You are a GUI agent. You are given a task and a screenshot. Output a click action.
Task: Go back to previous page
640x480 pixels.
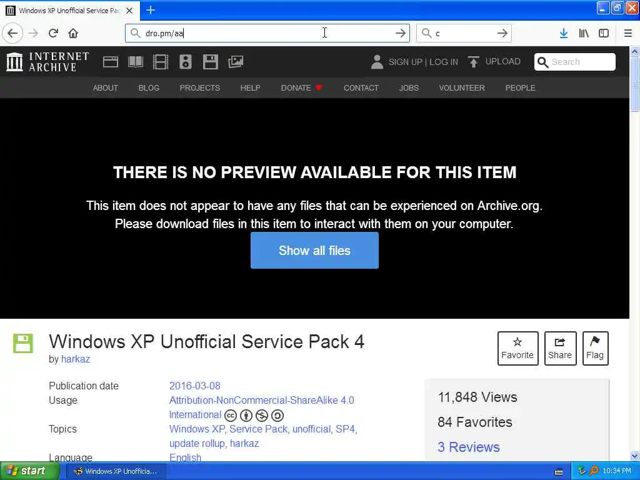point(12,33)
